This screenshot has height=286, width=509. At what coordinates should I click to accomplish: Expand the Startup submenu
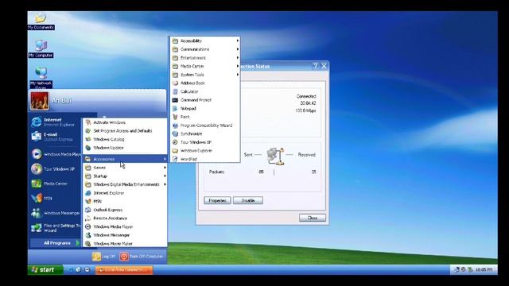[125, 176]
